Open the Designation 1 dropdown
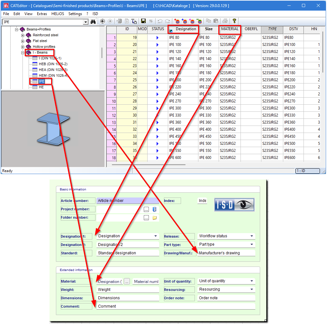 tap(156, 236)
